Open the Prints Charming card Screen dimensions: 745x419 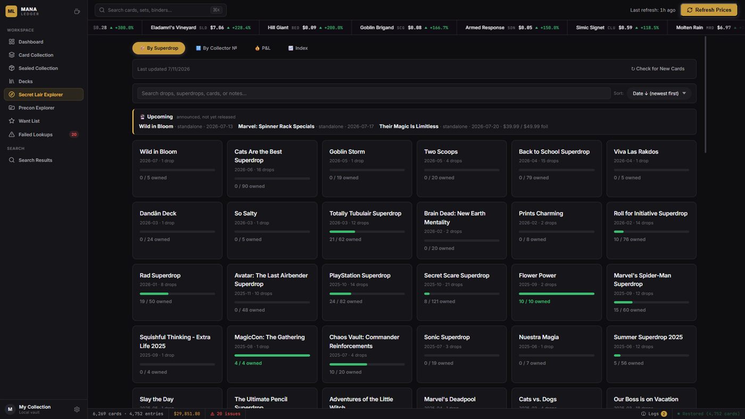556,230
